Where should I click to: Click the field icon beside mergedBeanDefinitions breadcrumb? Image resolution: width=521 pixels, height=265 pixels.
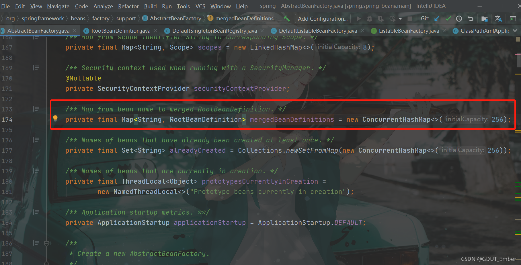click(x=210, y=18)
